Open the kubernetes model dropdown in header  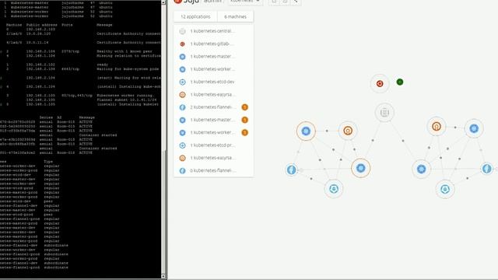point(244,2)
